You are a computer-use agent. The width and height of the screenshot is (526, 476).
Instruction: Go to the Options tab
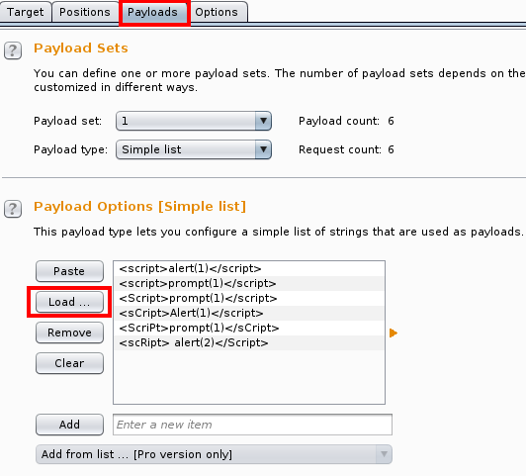(217, 12)
